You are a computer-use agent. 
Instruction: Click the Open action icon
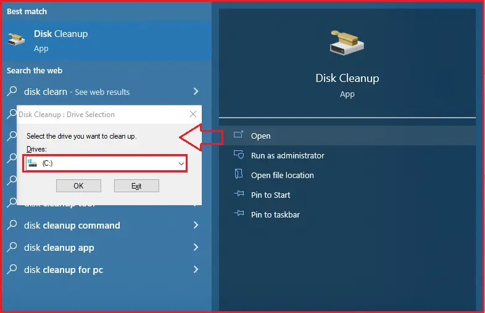click(238, 135)
